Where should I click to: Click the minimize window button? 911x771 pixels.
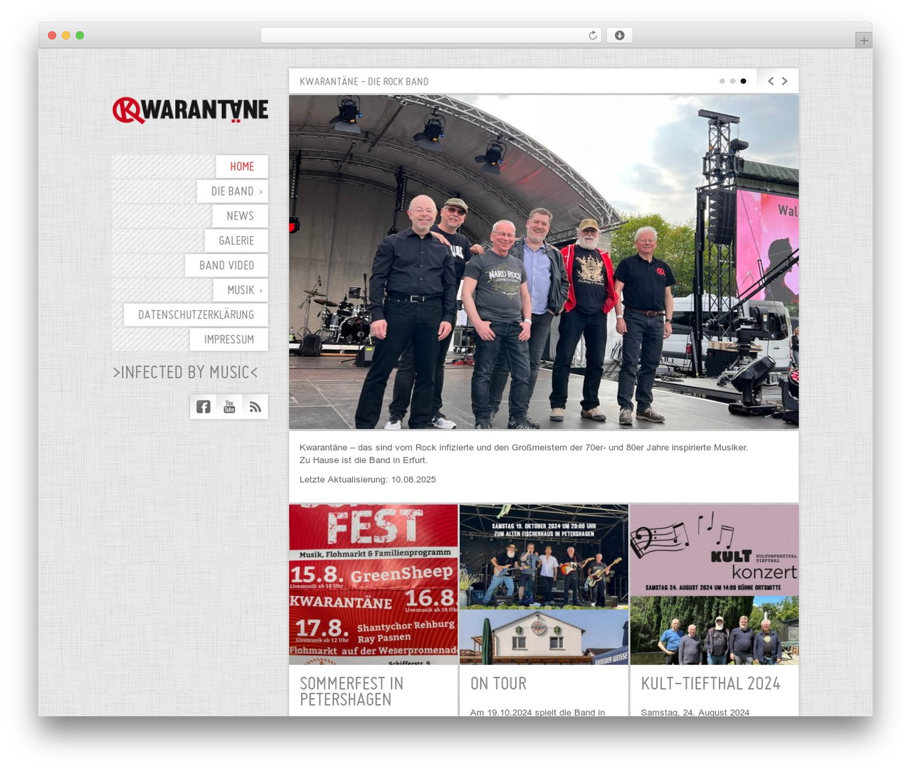pos(66,36)
